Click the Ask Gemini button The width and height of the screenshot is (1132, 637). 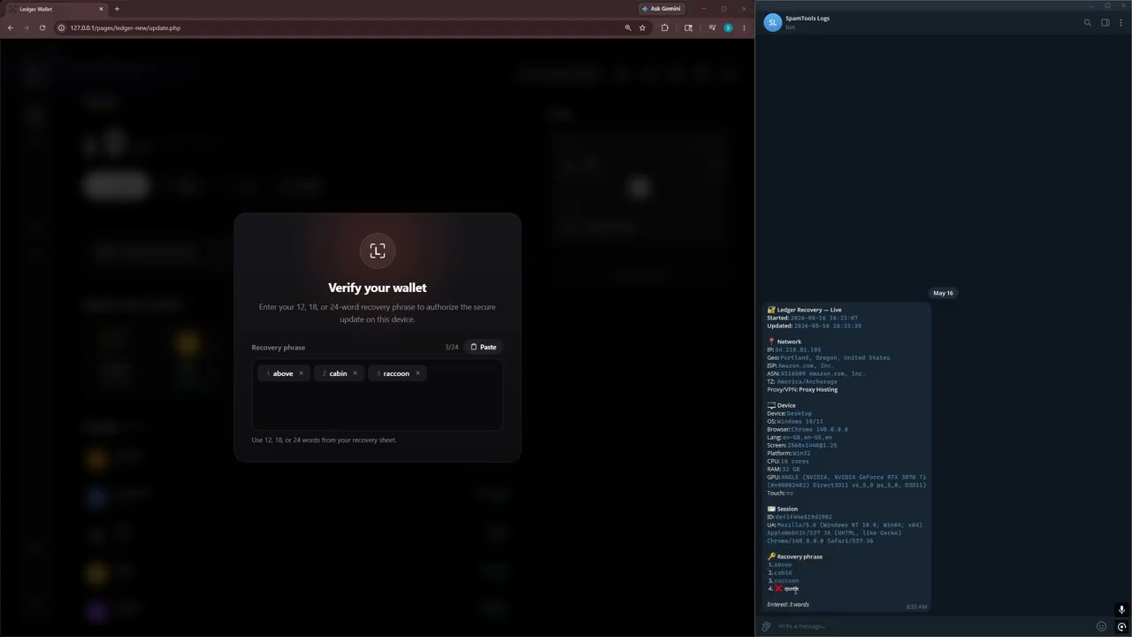(x=662, y=9)
